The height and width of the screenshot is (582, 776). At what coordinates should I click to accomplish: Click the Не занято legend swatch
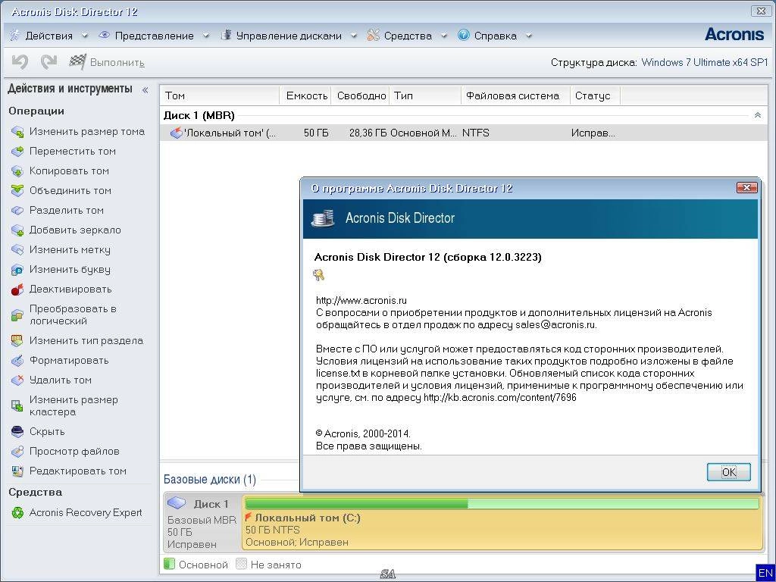[x=241, y=564]
